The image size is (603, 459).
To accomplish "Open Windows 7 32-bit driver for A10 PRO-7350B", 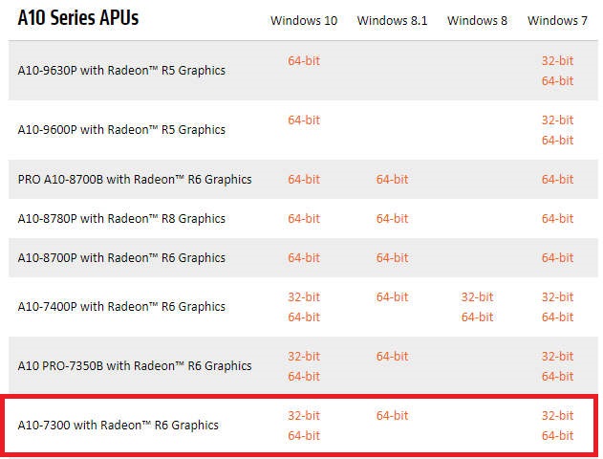I will tap(557, 357).
